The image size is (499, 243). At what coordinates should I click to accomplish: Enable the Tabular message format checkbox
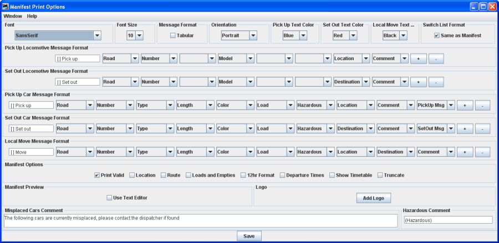(173, 35)
